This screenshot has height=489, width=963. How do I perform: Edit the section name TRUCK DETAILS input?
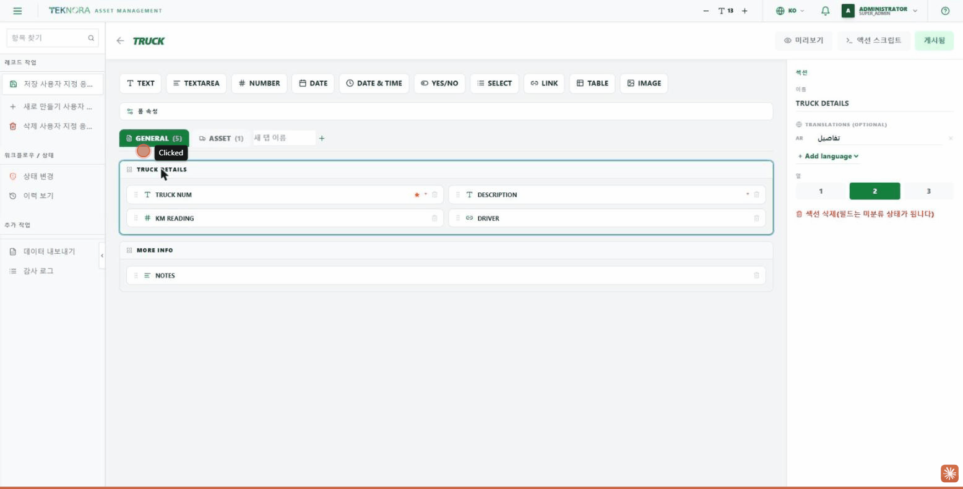[874, 103]
